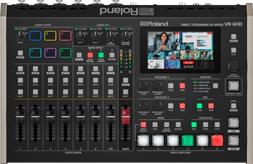
Task: Select video switcher input 5
Action: point(202,140)
